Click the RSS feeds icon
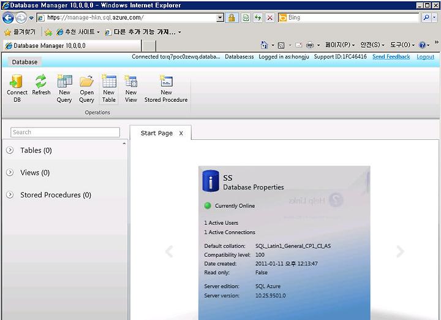 click(x=281, y=45)
